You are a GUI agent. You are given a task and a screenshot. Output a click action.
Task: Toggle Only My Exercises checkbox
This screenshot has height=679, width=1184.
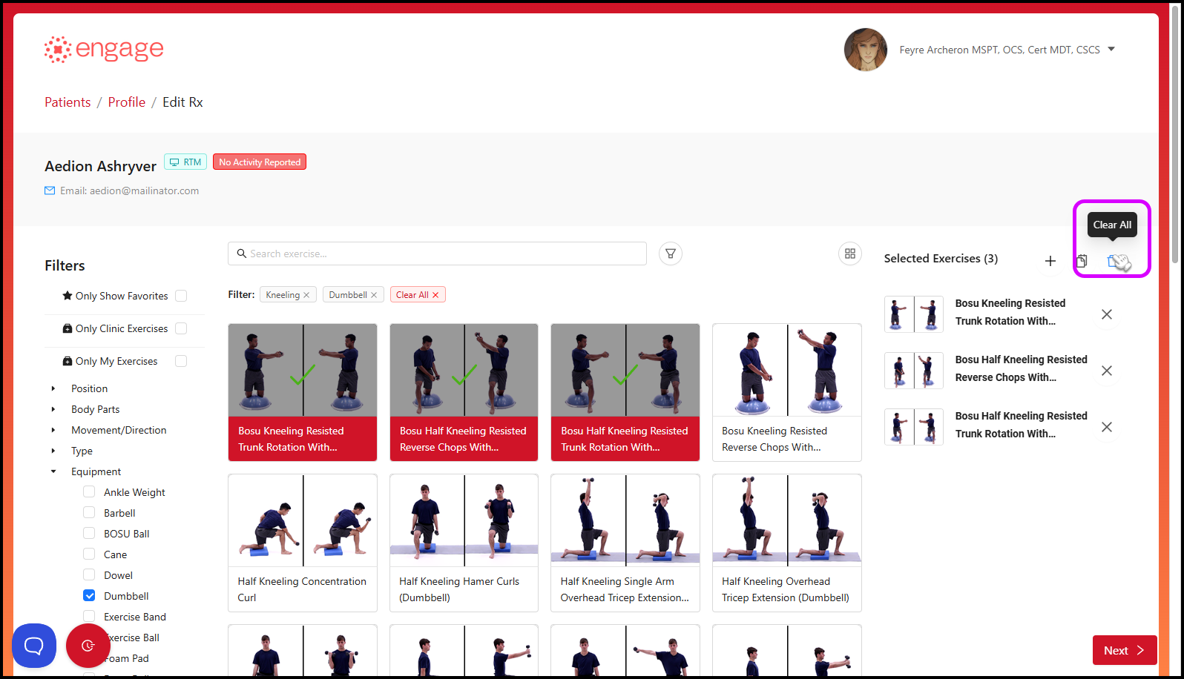point(181,361)
